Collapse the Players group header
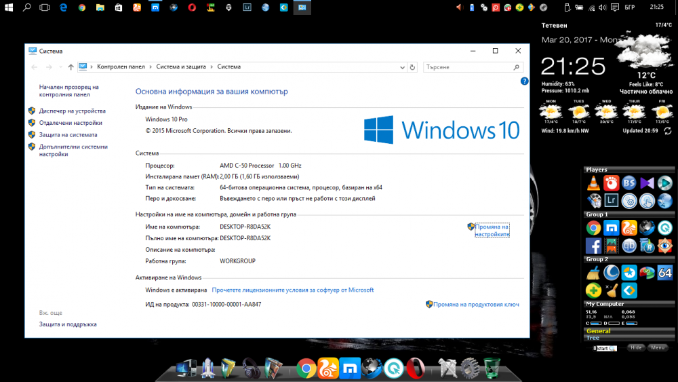This screenshot has width=678, height=382. (x=629, y=170)
